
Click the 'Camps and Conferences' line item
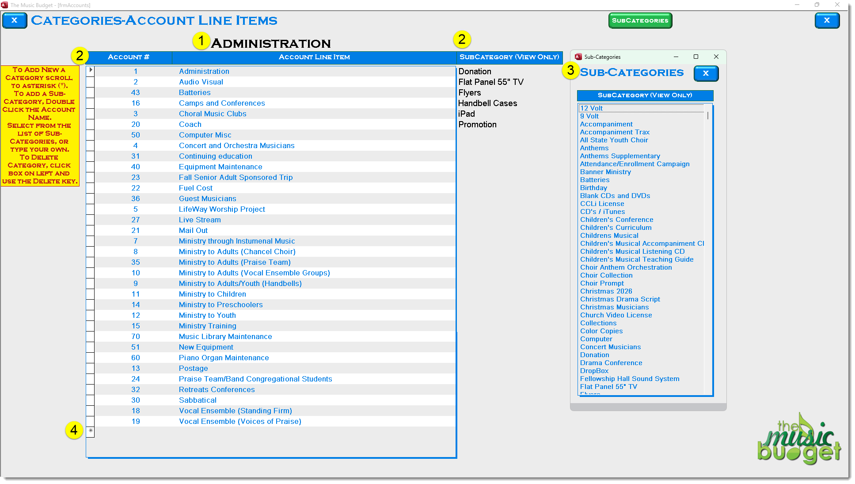[x=222, y=103]
